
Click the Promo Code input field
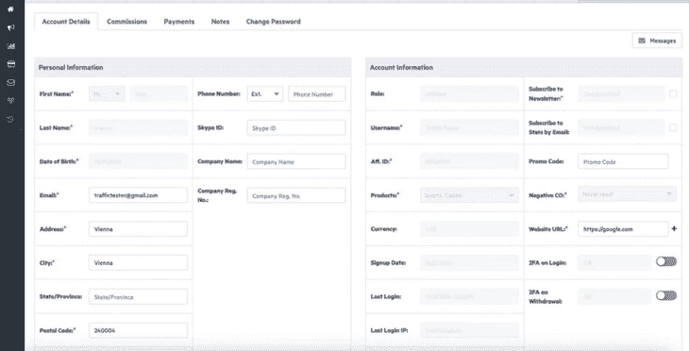click(623, 161)
